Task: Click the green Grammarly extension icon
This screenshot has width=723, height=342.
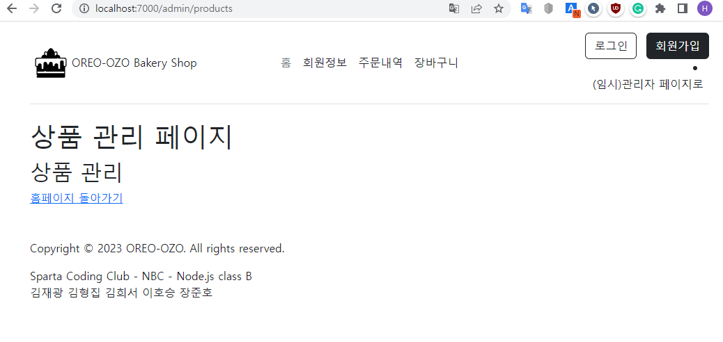Action: [638, 8]
